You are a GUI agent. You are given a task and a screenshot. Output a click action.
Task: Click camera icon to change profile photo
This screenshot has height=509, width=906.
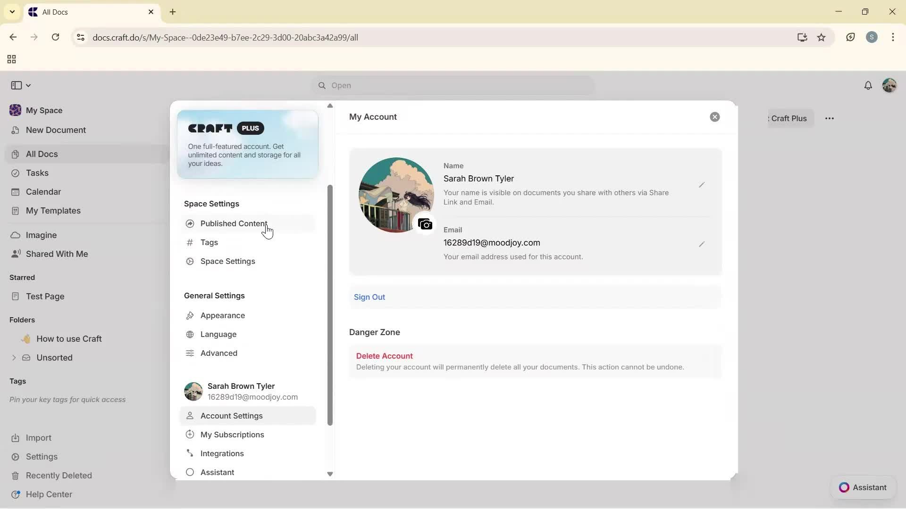pos(425,224)
